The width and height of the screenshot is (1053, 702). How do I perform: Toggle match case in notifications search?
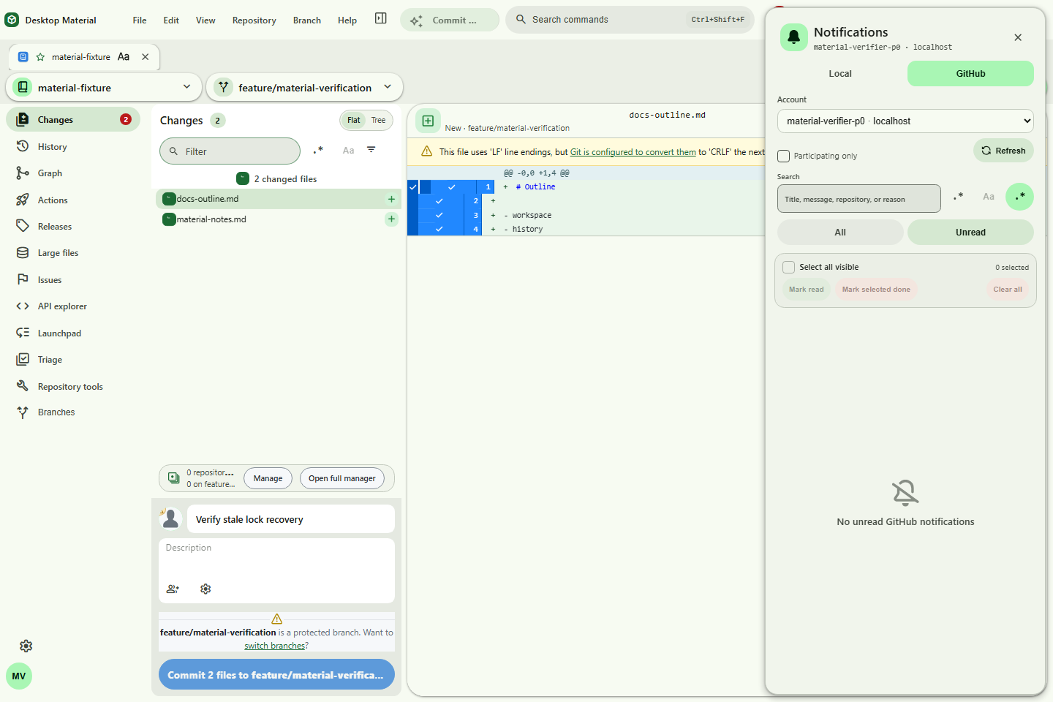coord(989,197)
